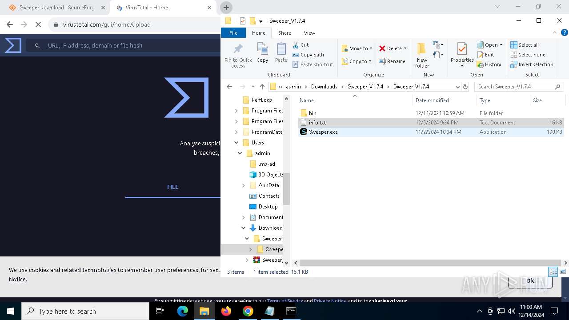The width and height of the screenshot is (569, 320).
Task: Click the Copy ribbon icon
Action: 262,49
